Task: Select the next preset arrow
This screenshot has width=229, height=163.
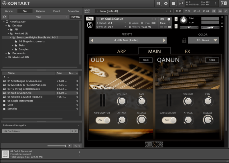Action: (x=164, y=40)
